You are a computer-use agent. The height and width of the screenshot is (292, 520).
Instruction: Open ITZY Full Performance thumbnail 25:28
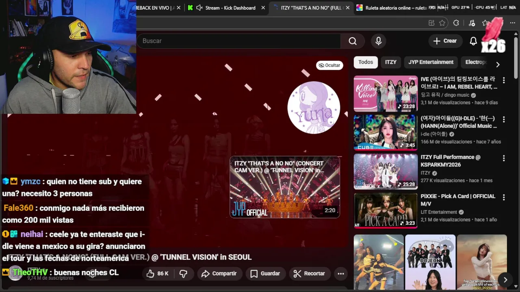386,172
